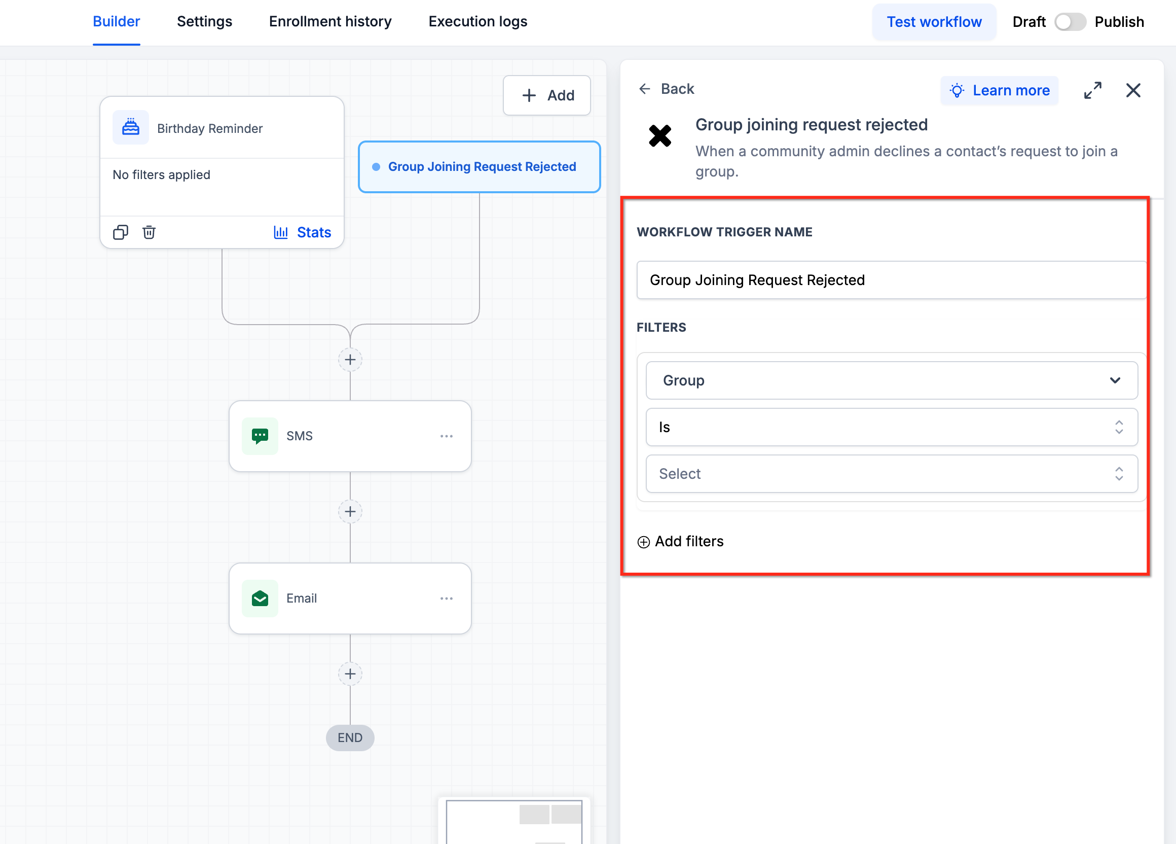The image size is (1176, 844).
Task: Click the green SMS chat bubble icon
Action: click(260, 436)
